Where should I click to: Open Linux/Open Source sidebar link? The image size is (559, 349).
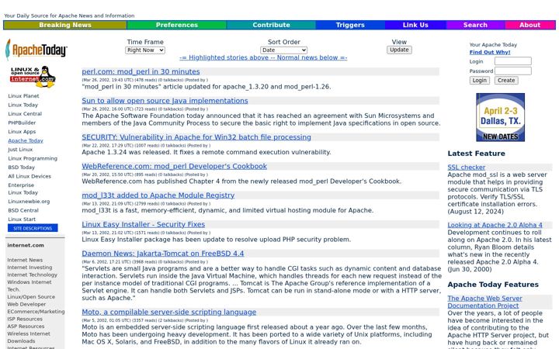[31, 297]
